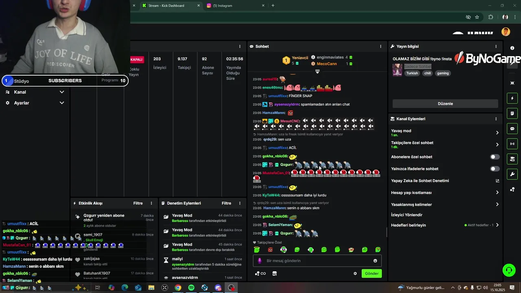Click the Yeniavcii top gifter entry
This screenshot has width=521, height=293.
pyautogui.click(x=295, y=60)
